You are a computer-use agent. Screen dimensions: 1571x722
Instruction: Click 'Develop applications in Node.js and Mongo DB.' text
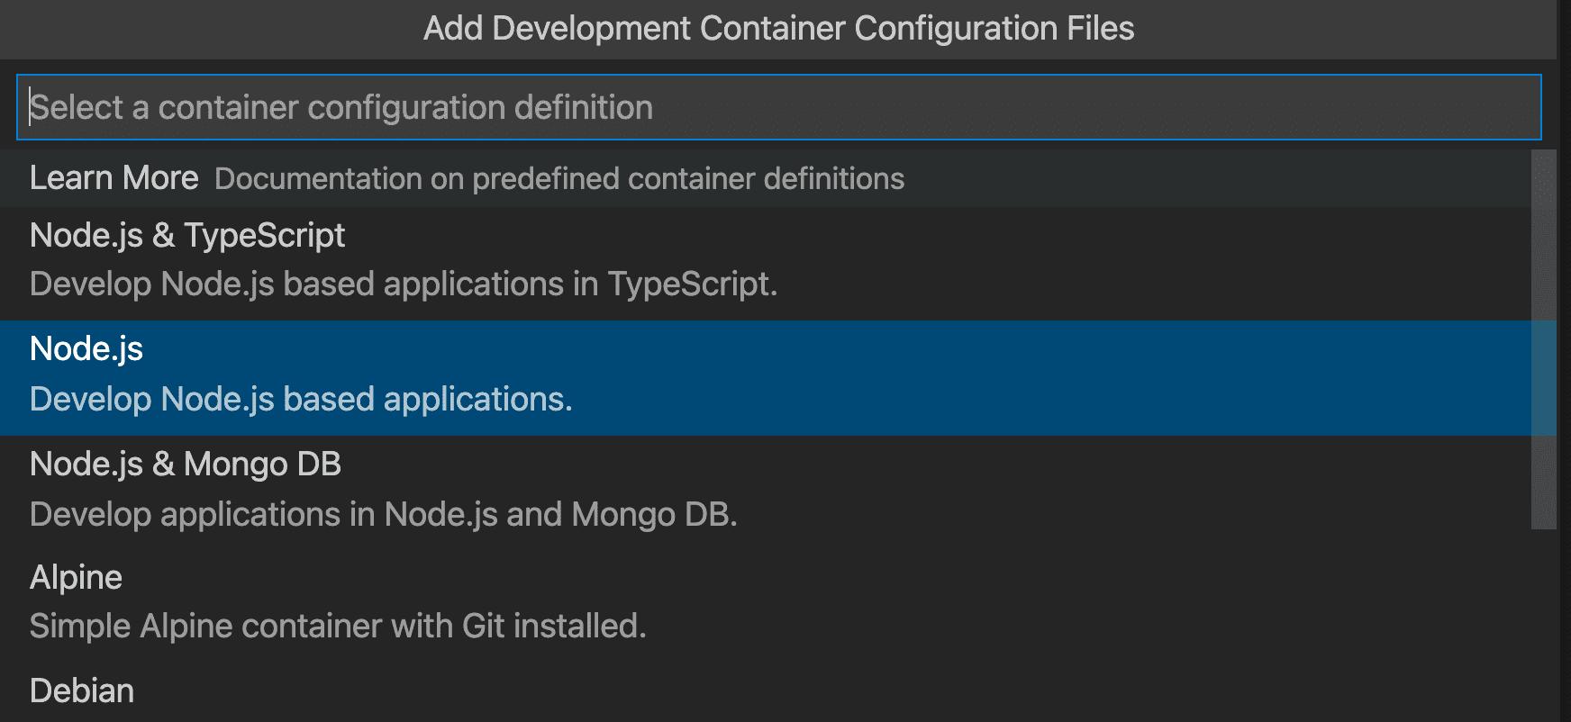pyautogui.click(x=384, y=515)
